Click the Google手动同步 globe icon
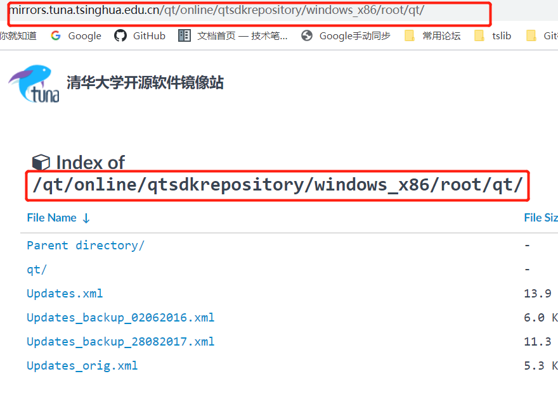This screenshot has width=558, height=419. 307,35
